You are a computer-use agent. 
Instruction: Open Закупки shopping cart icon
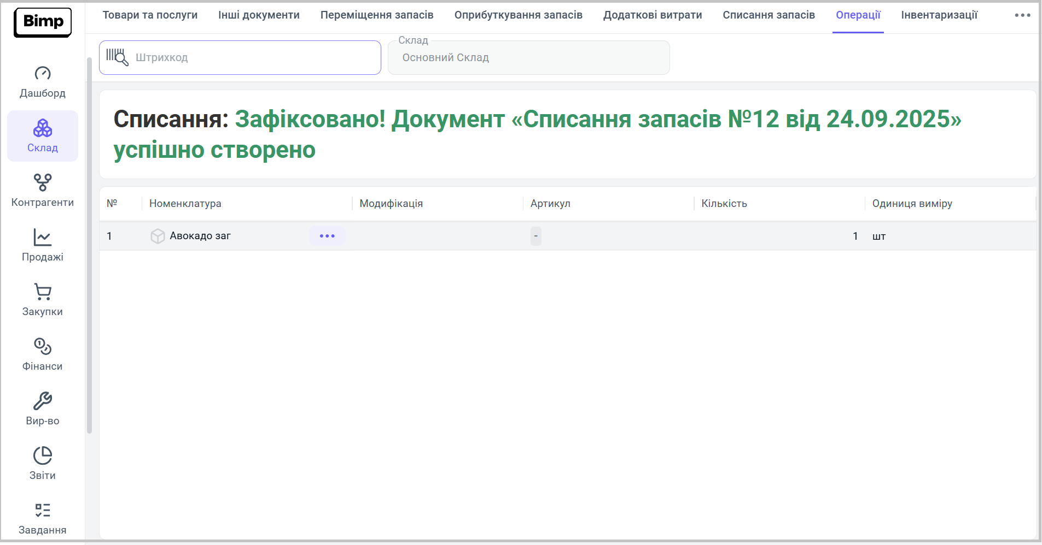click(43, 292)
